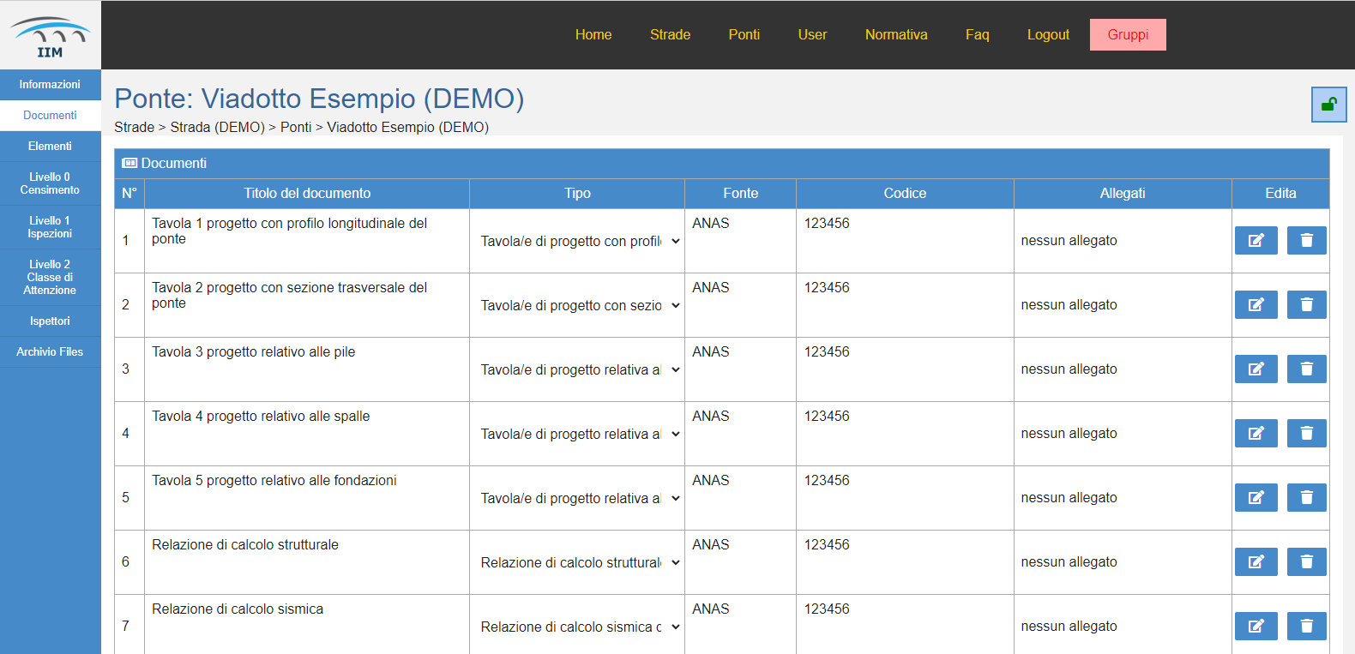Click the title text of document 2
Viewport: 1355px width, 654px height.
(289, 295)
